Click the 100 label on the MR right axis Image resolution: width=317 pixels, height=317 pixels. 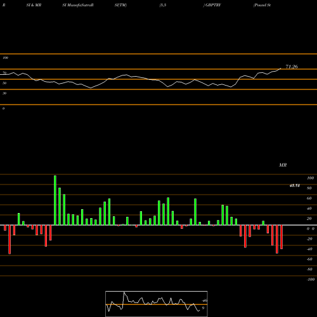(x=310, y=178)
